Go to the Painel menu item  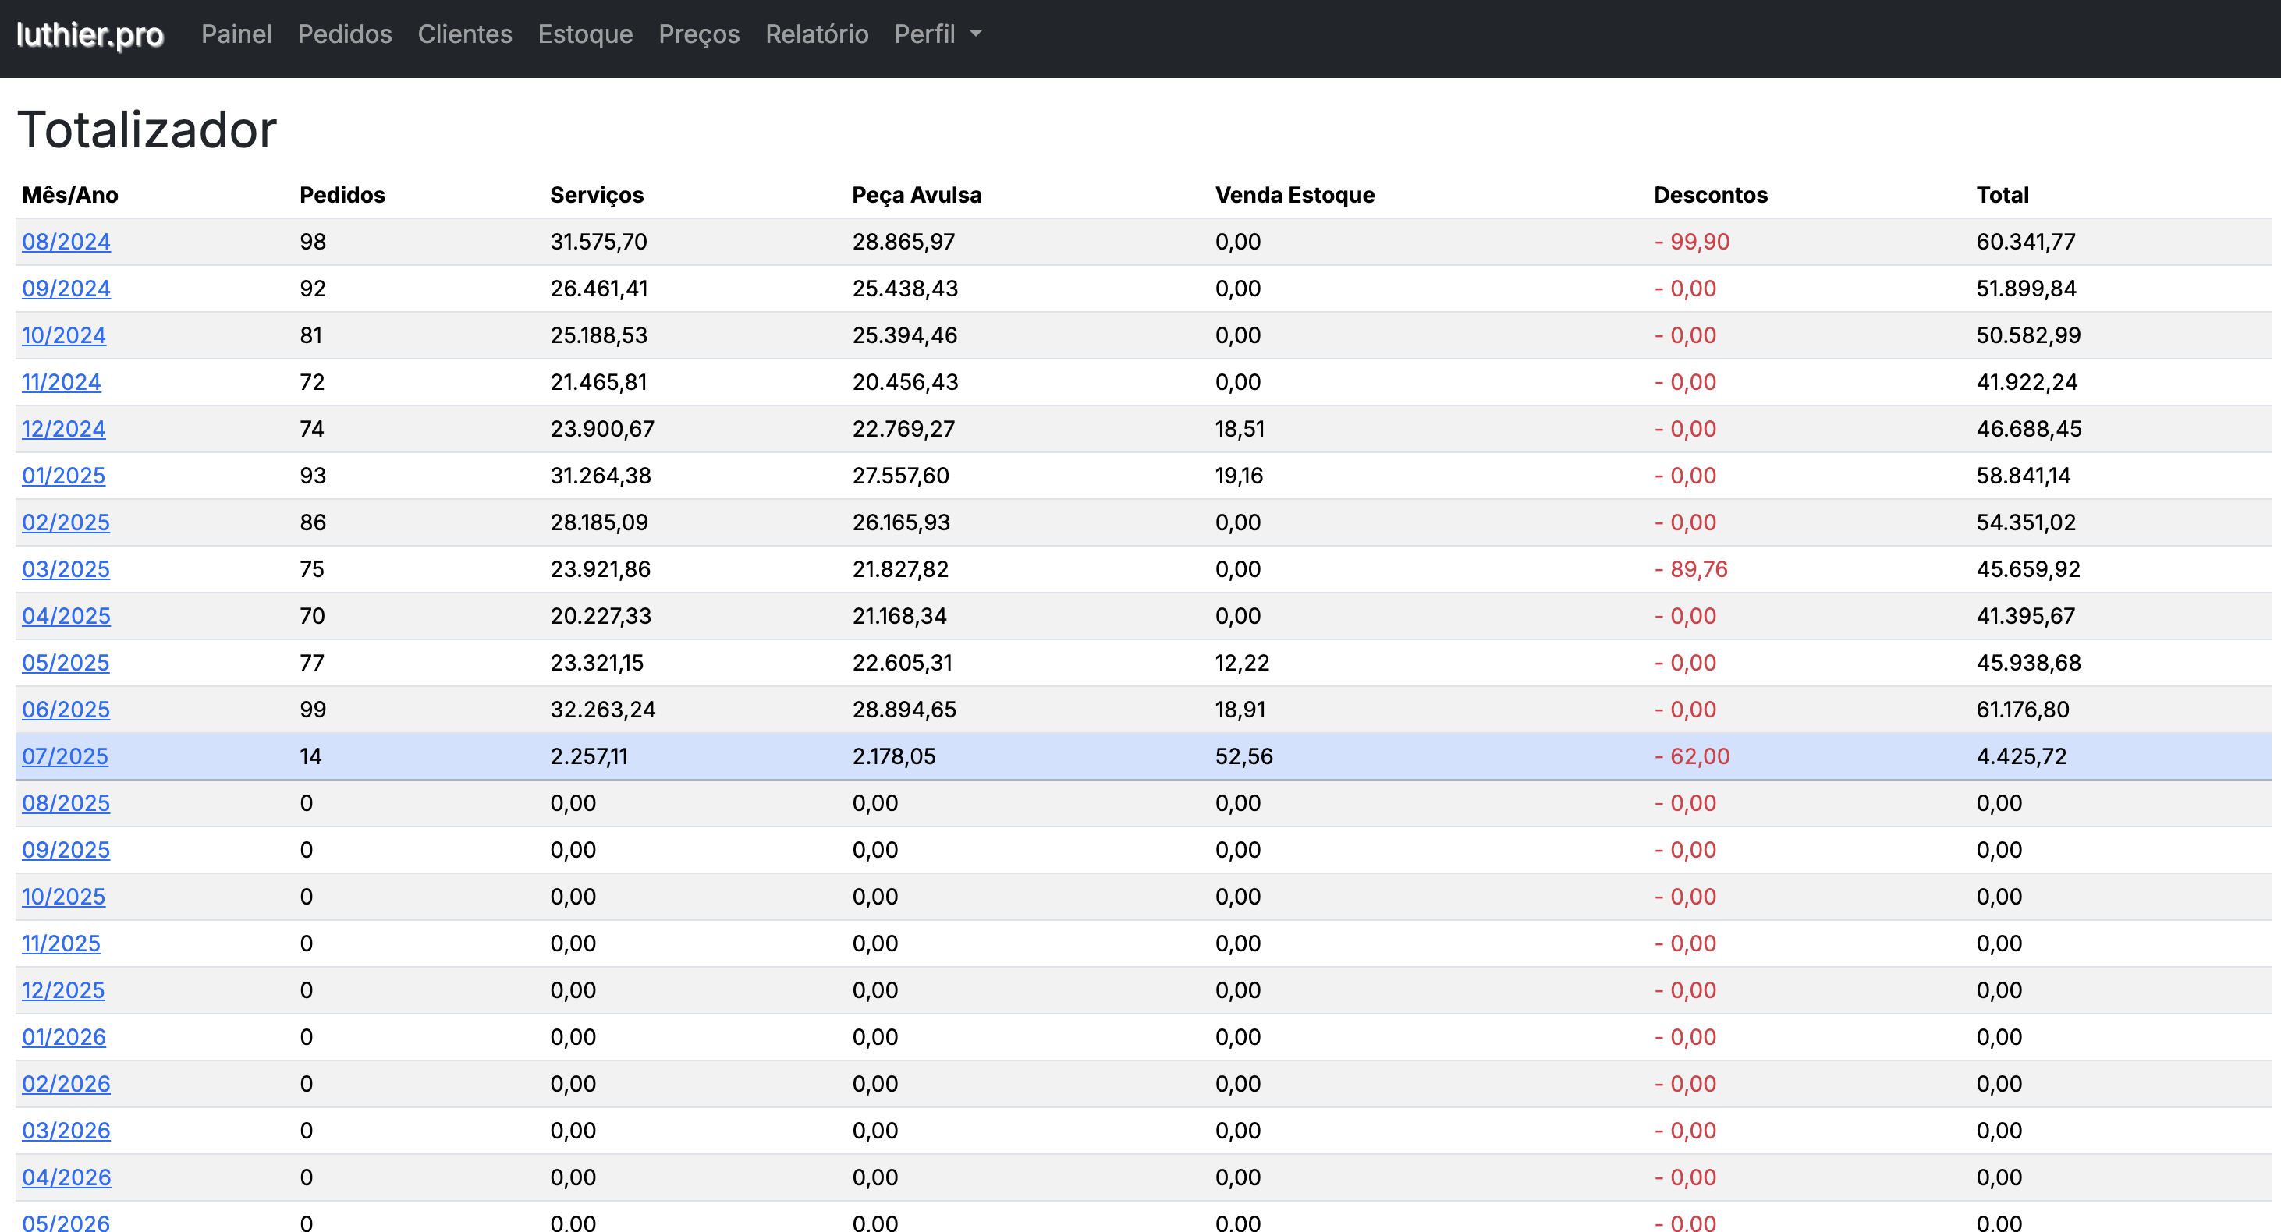tap(236, 34)
